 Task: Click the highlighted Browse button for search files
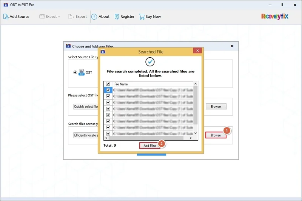pos(216,135)
